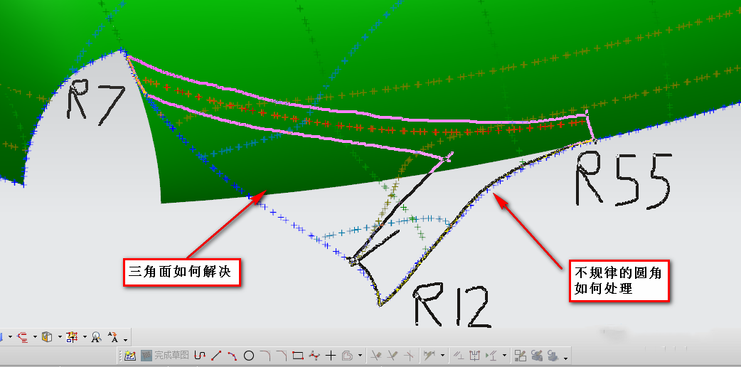741x367 pixels.
Task: Click the Chamfer corner sketch tool
Action: [282, 355]
